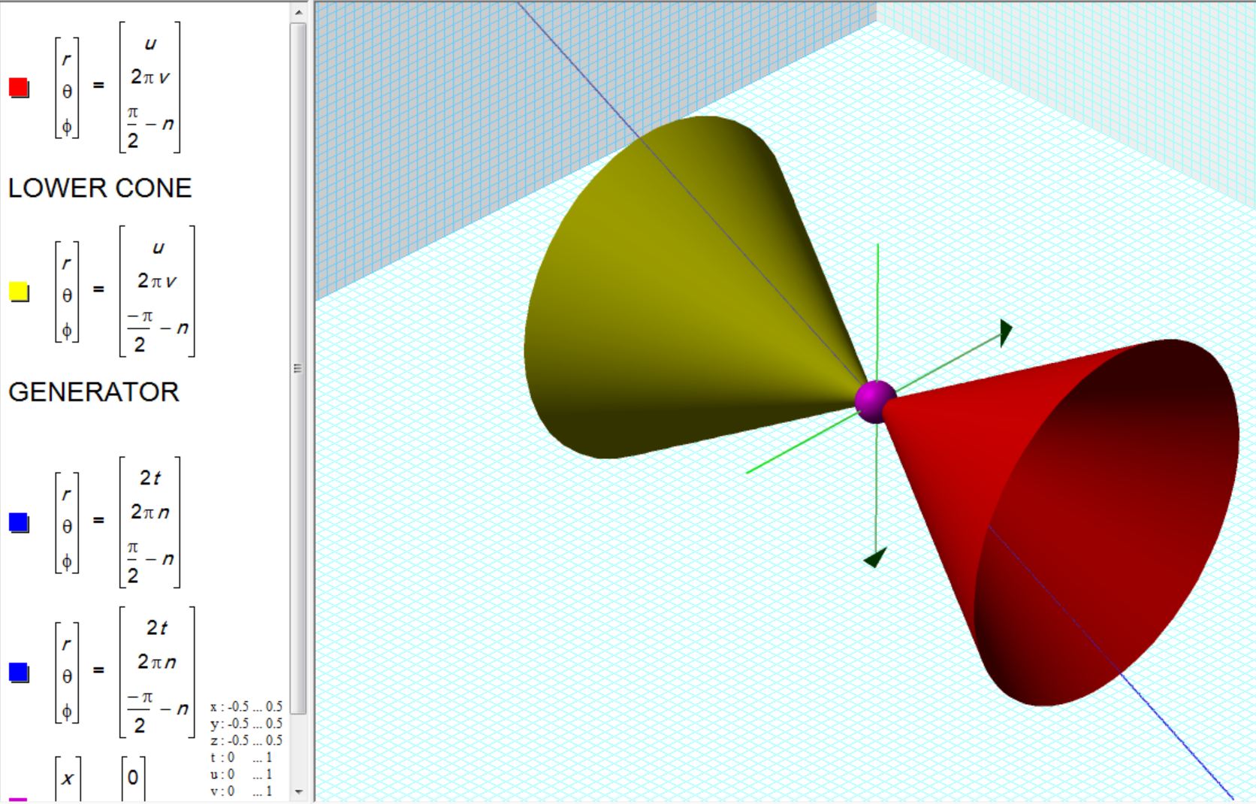The image size is (1256, 804).
Task: Click the magenta sphere at the origin
Action: click(875, 400)
